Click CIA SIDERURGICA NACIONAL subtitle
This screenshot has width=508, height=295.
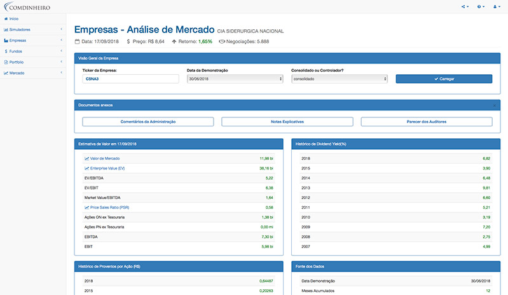coord(251,31)
